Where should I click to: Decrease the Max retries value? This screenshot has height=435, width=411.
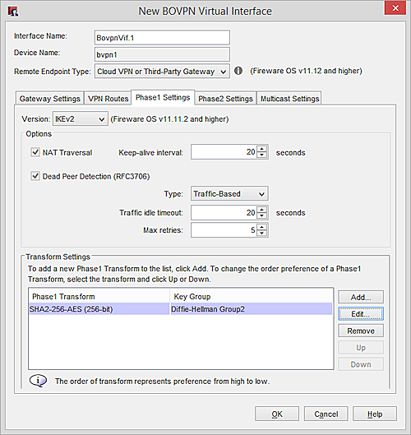coord(261,233)
